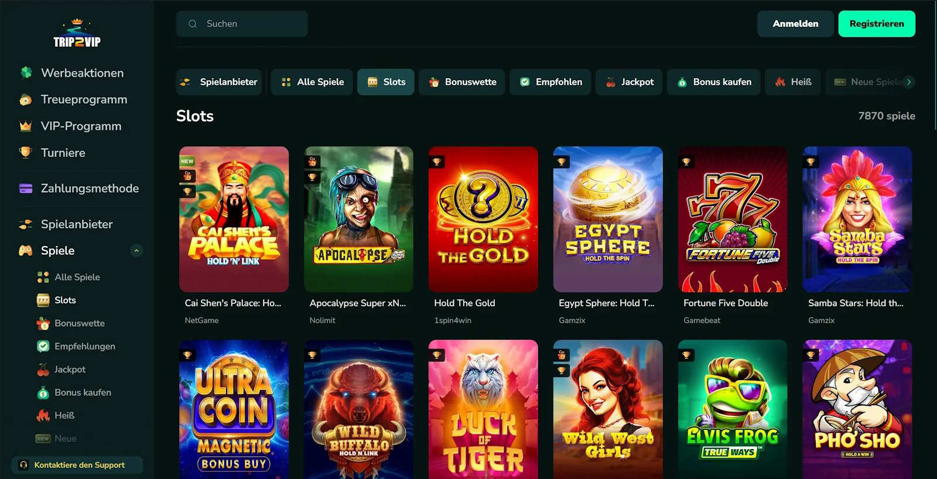Click the Turniere trophy icon
Screen dimensions: 937x479
click(x=26, y=152)
